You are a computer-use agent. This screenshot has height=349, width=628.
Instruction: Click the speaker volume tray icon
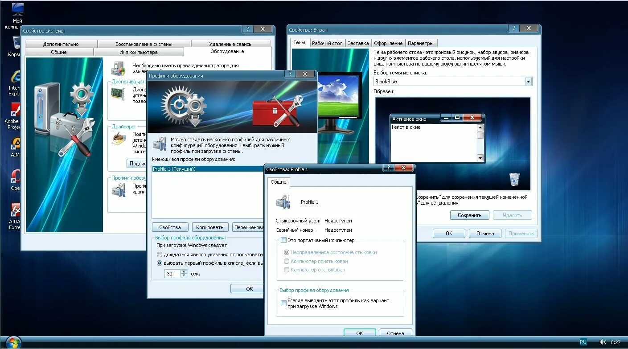[603, 342]
